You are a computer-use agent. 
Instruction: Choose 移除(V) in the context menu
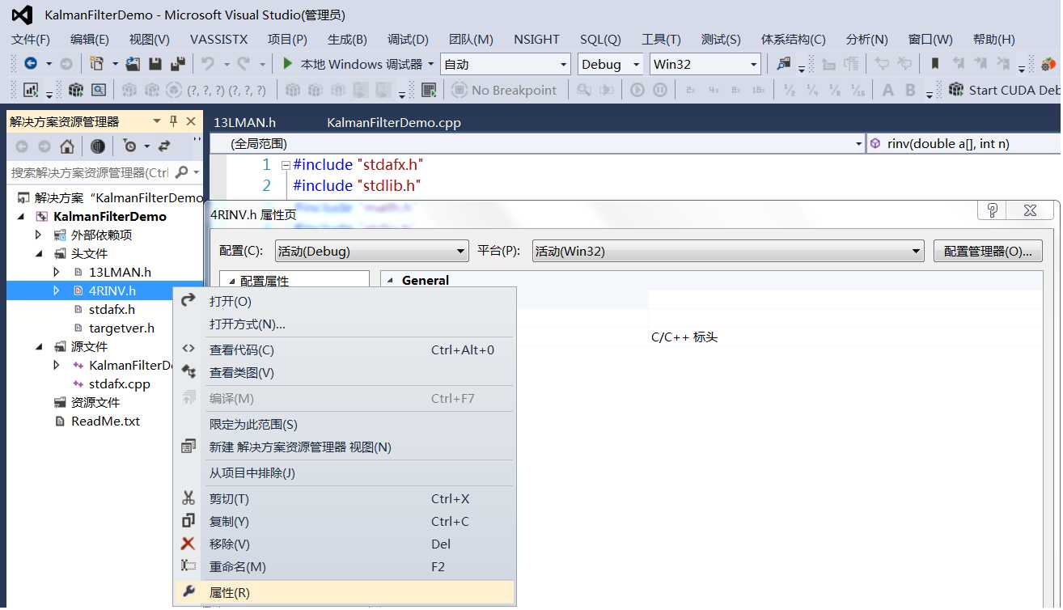pos(345,544)
